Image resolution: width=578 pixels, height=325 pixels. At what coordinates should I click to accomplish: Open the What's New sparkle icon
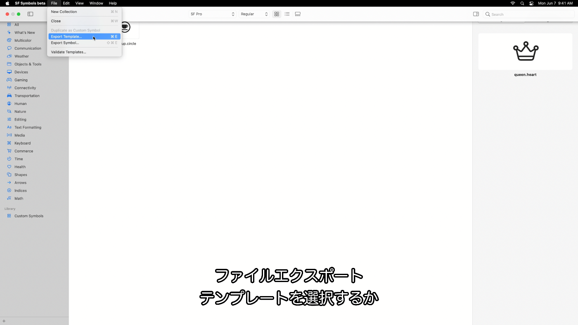(x=9, y=33)
